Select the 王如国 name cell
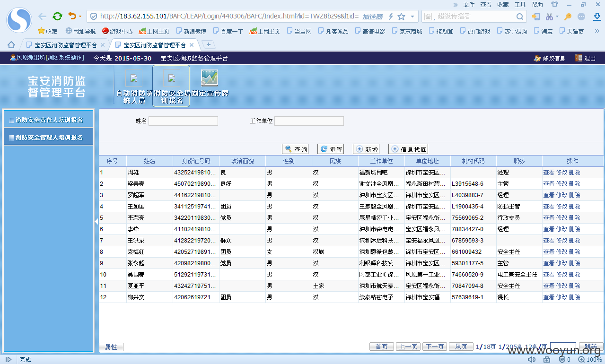 149,207
